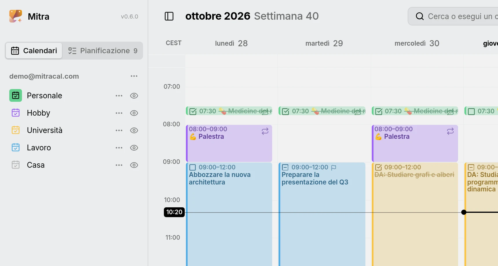Check off Abbozzare la nuova architettura task
The width and height of the screenshot is (498, 266).
pyautogui.click(x=193, y=167)
